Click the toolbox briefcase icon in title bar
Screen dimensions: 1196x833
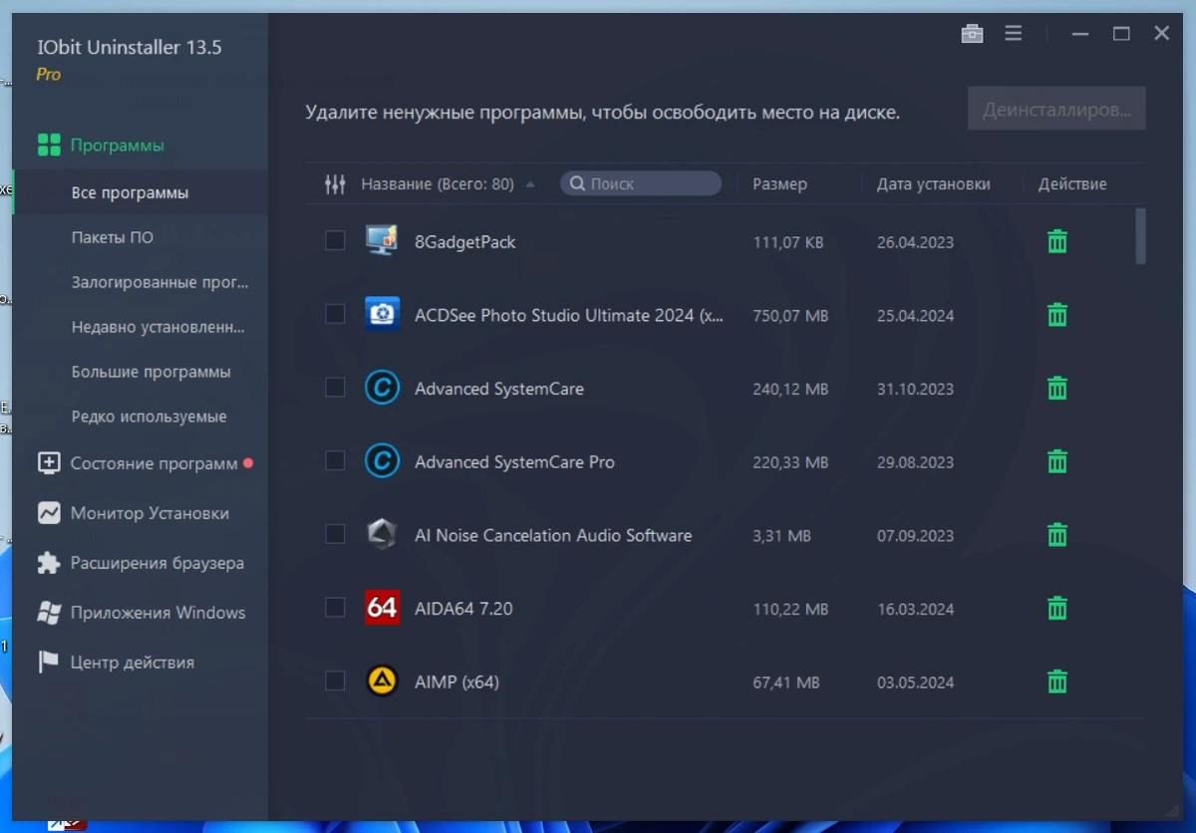tap(972, 34)
